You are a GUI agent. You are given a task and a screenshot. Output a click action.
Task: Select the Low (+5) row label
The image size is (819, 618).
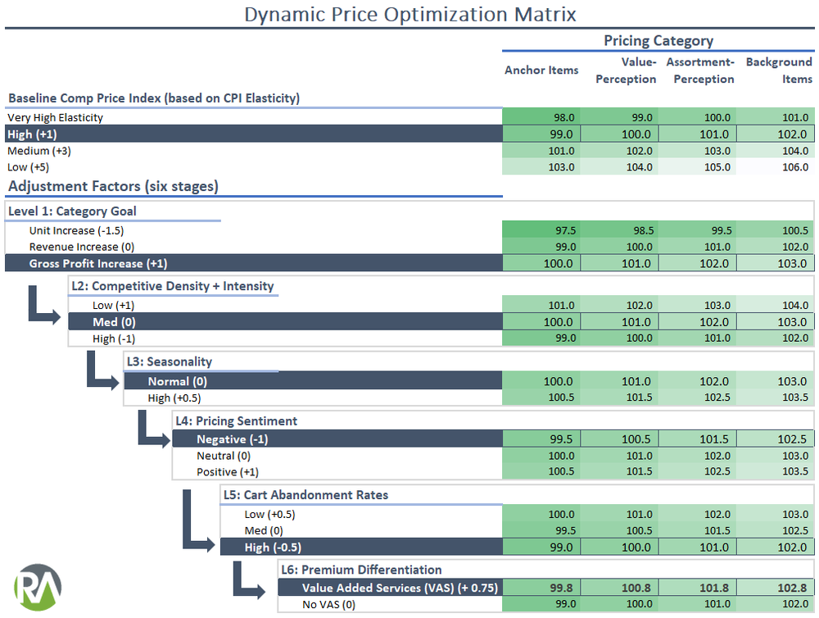(x=28, y=167)
